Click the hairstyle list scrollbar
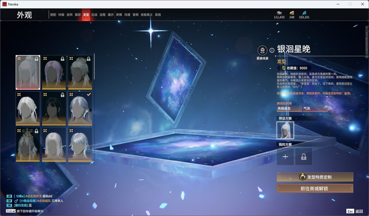The image size is (369, 216). tap(94, 67)
